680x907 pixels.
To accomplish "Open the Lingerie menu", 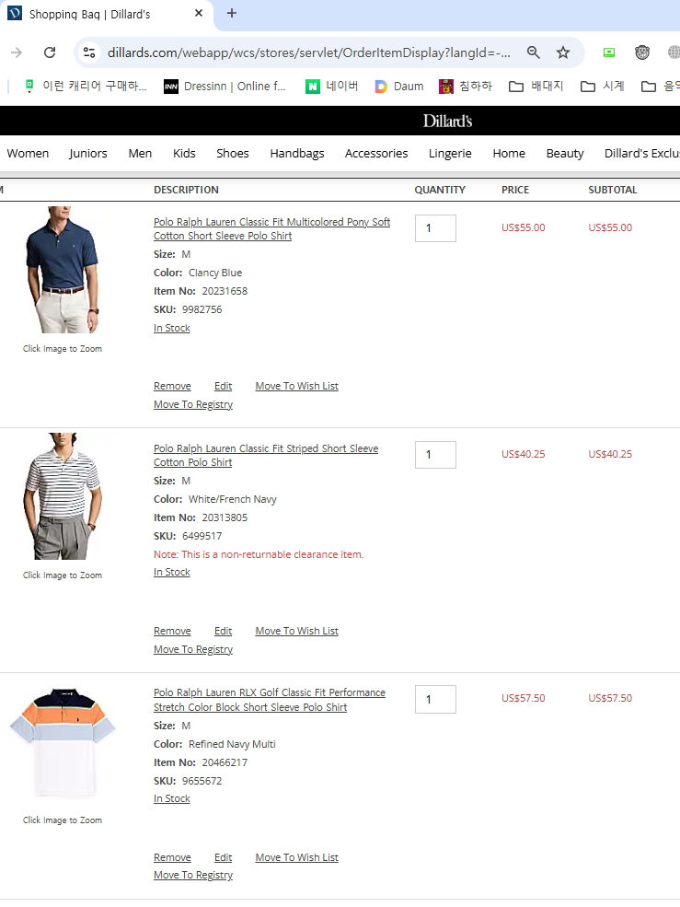I will tap(450, 153).
